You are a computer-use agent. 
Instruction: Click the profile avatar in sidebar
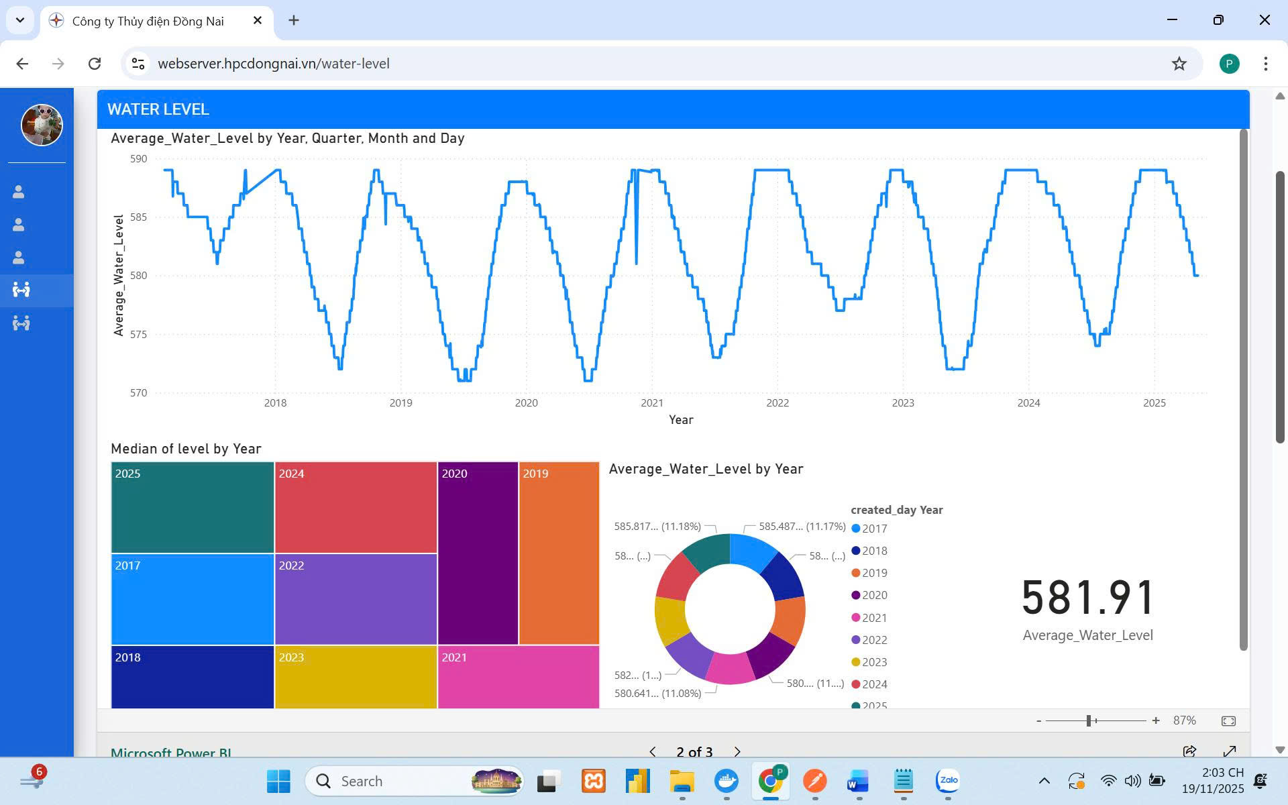pyautogui.click(x=42, y=125)
